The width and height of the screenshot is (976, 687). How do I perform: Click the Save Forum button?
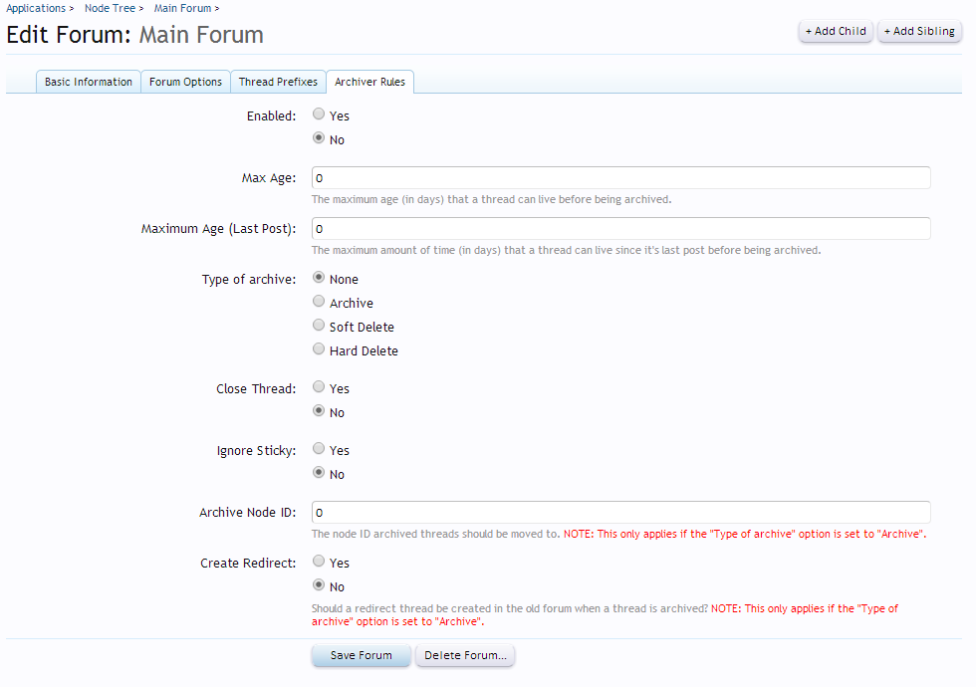click(361, 656)
